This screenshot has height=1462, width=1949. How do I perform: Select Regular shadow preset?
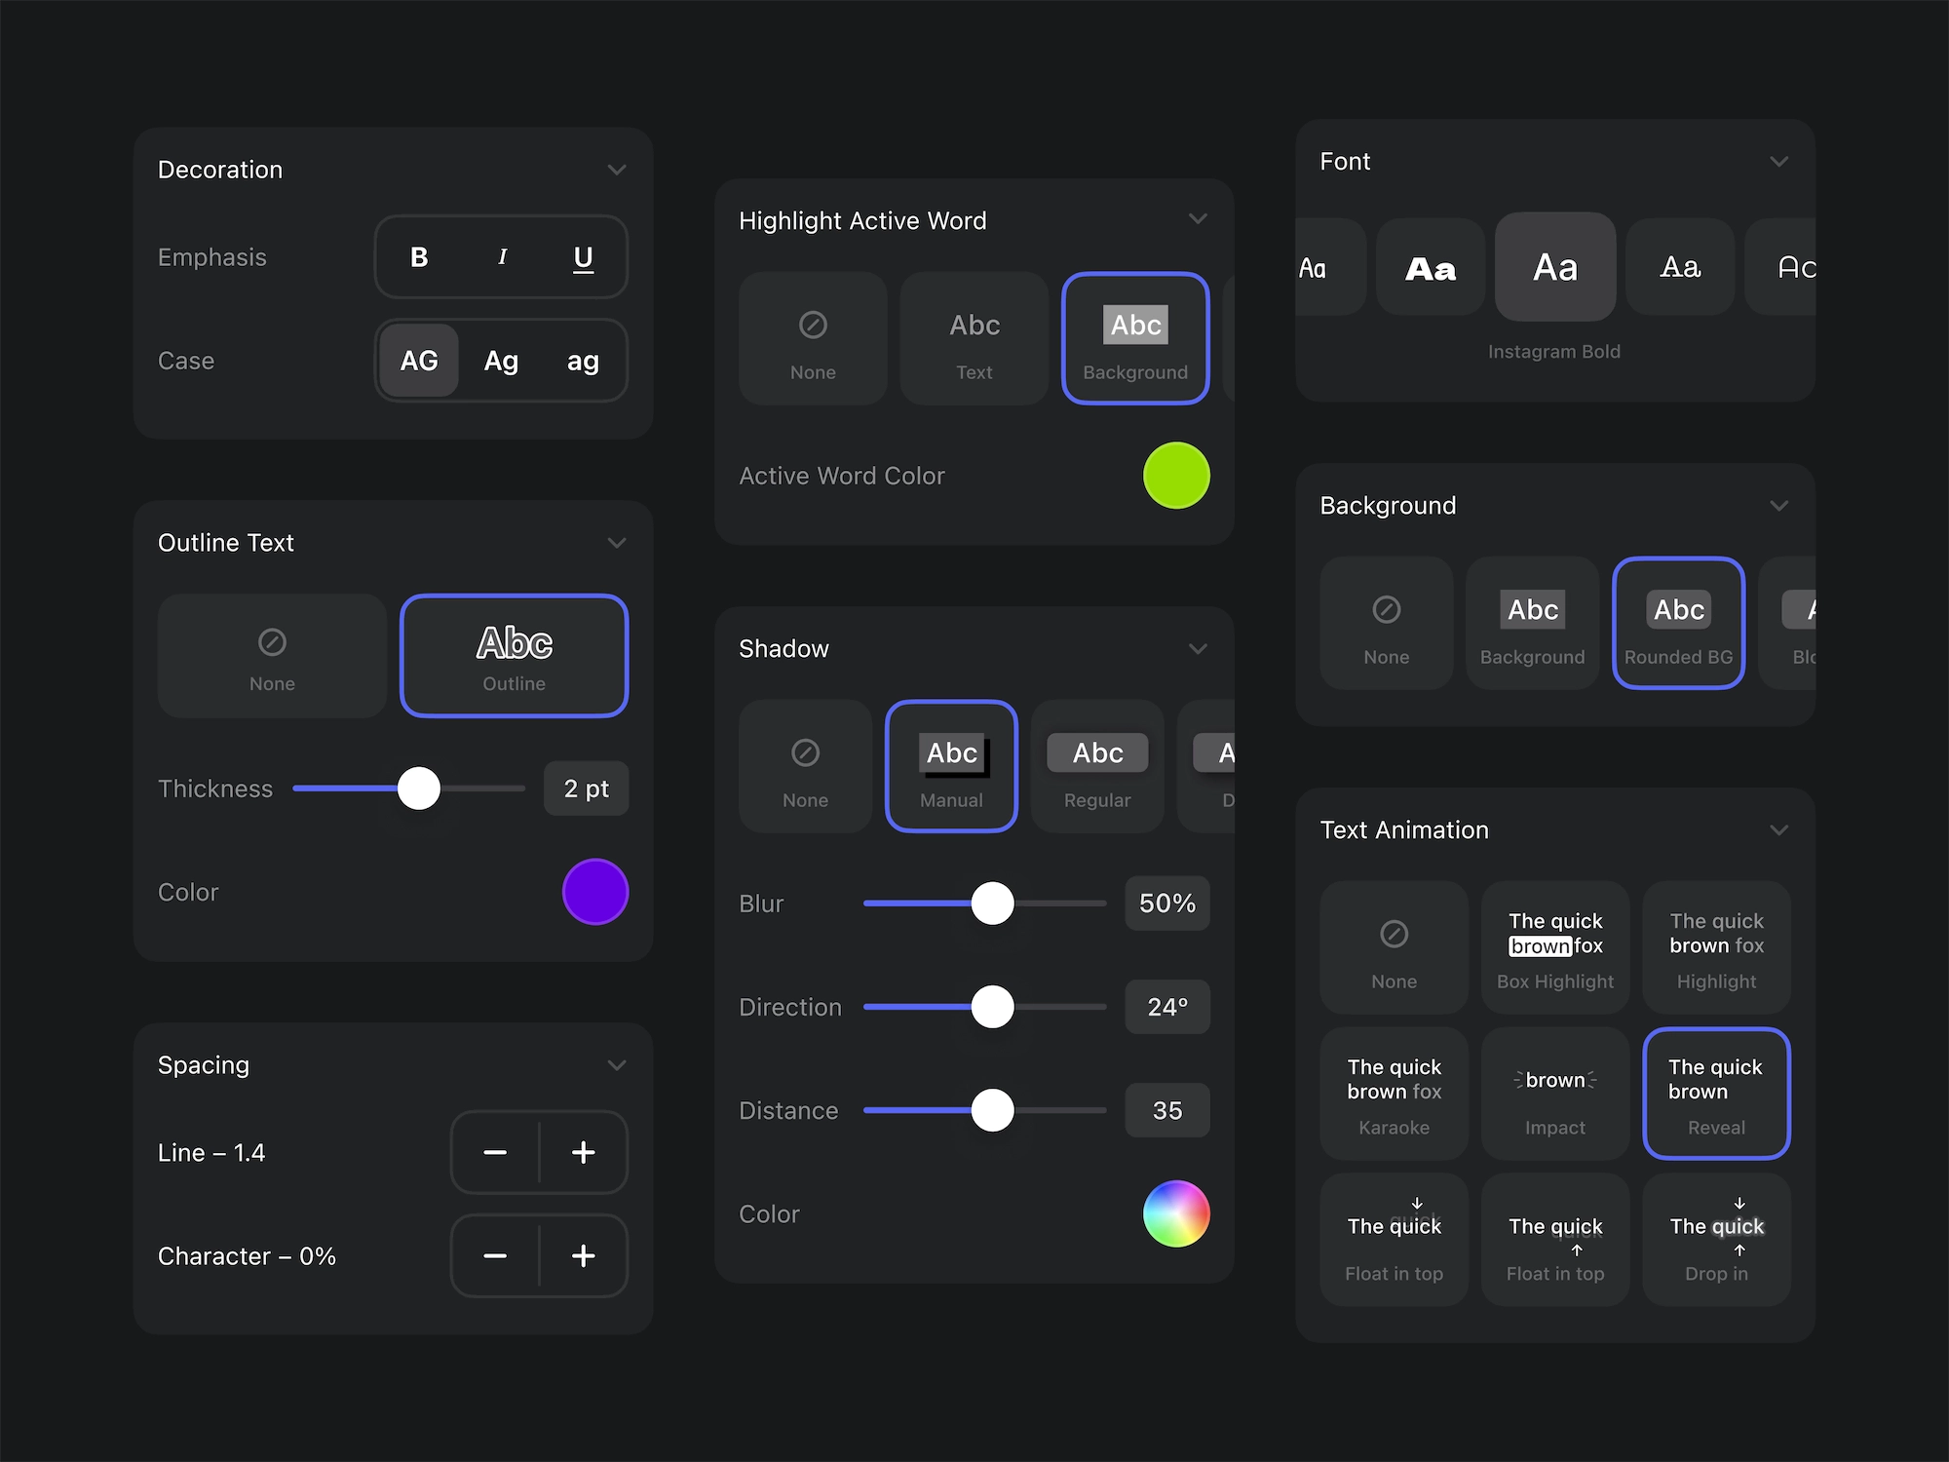(1097, 766)
